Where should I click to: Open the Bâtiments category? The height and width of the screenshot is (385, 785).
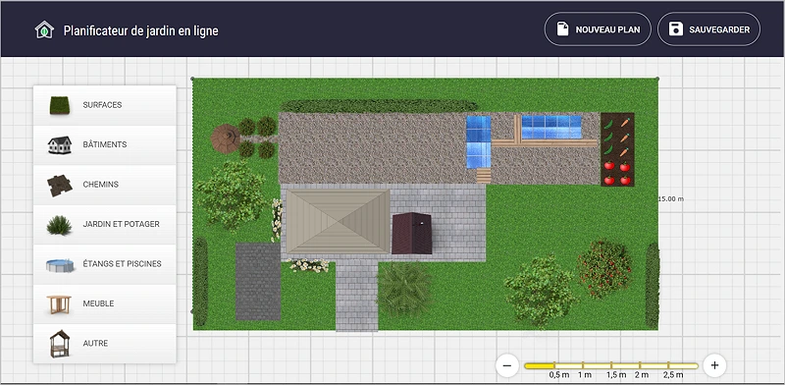[105, 145]
